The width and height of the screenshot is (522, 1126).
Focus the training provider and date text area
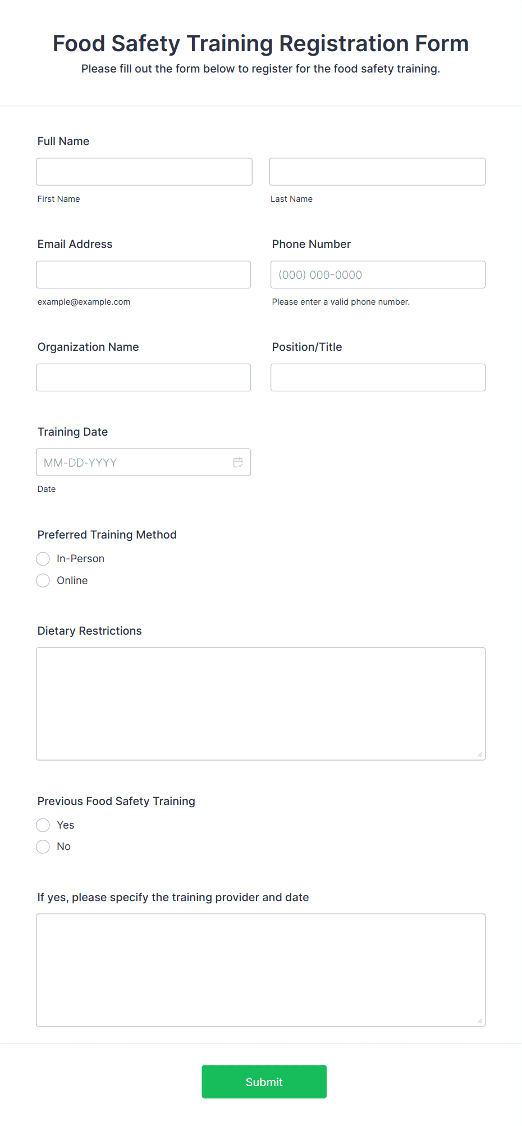261,970
